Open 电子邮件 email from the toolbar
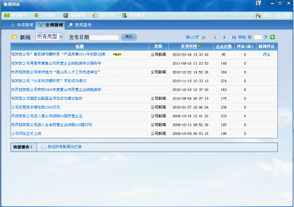Image resolution: width=294 pixels, height=207 pixels. [x=15, y=15]
